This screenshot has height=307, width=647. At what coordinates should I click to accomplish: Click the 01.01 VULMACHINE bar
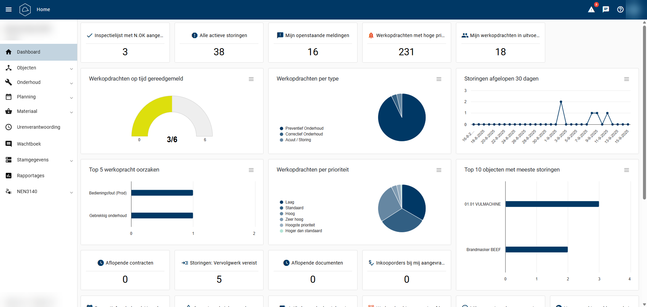tap(552, 204)
